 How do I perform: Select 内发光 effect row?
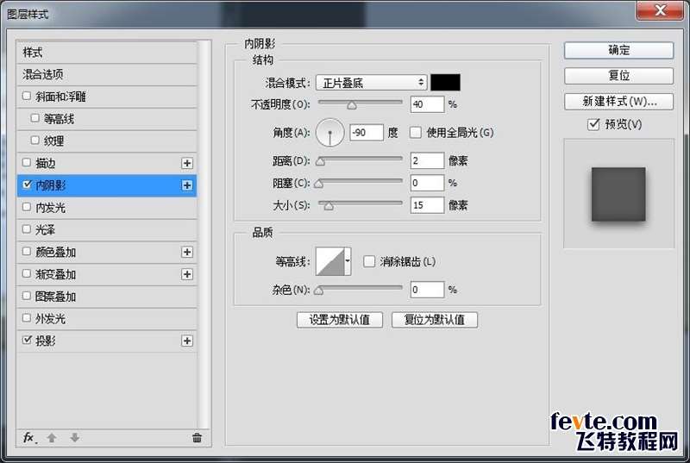point(106,208)
